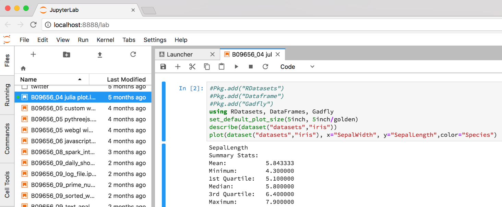Click the In [2] code cell editor

click(354, 111)
